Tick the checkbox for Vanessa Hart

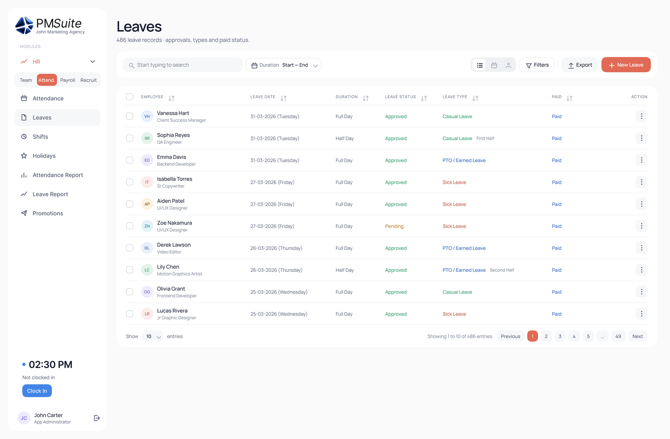tap(130, 116)
